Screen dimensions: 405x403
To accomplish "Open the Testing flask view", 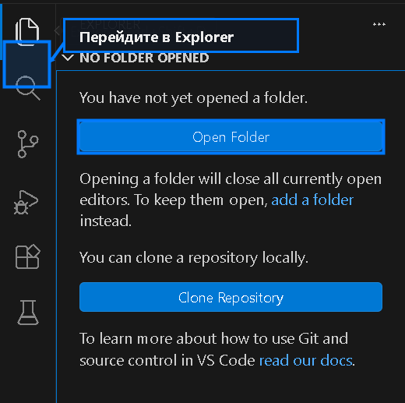I will (x=28, y=313).
